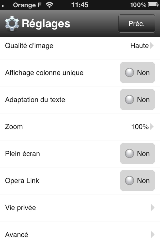Tap the Réglages header title

(46, 24)
